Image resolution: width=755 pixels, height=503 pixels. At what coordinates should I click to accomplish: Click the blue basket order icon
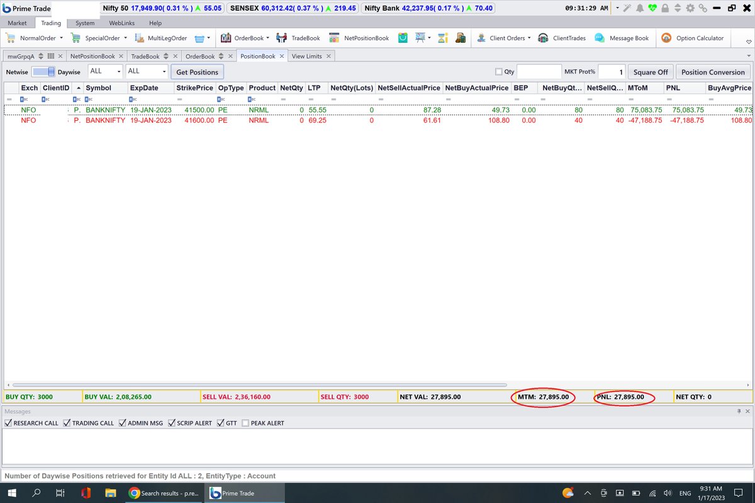click(200, 38)
